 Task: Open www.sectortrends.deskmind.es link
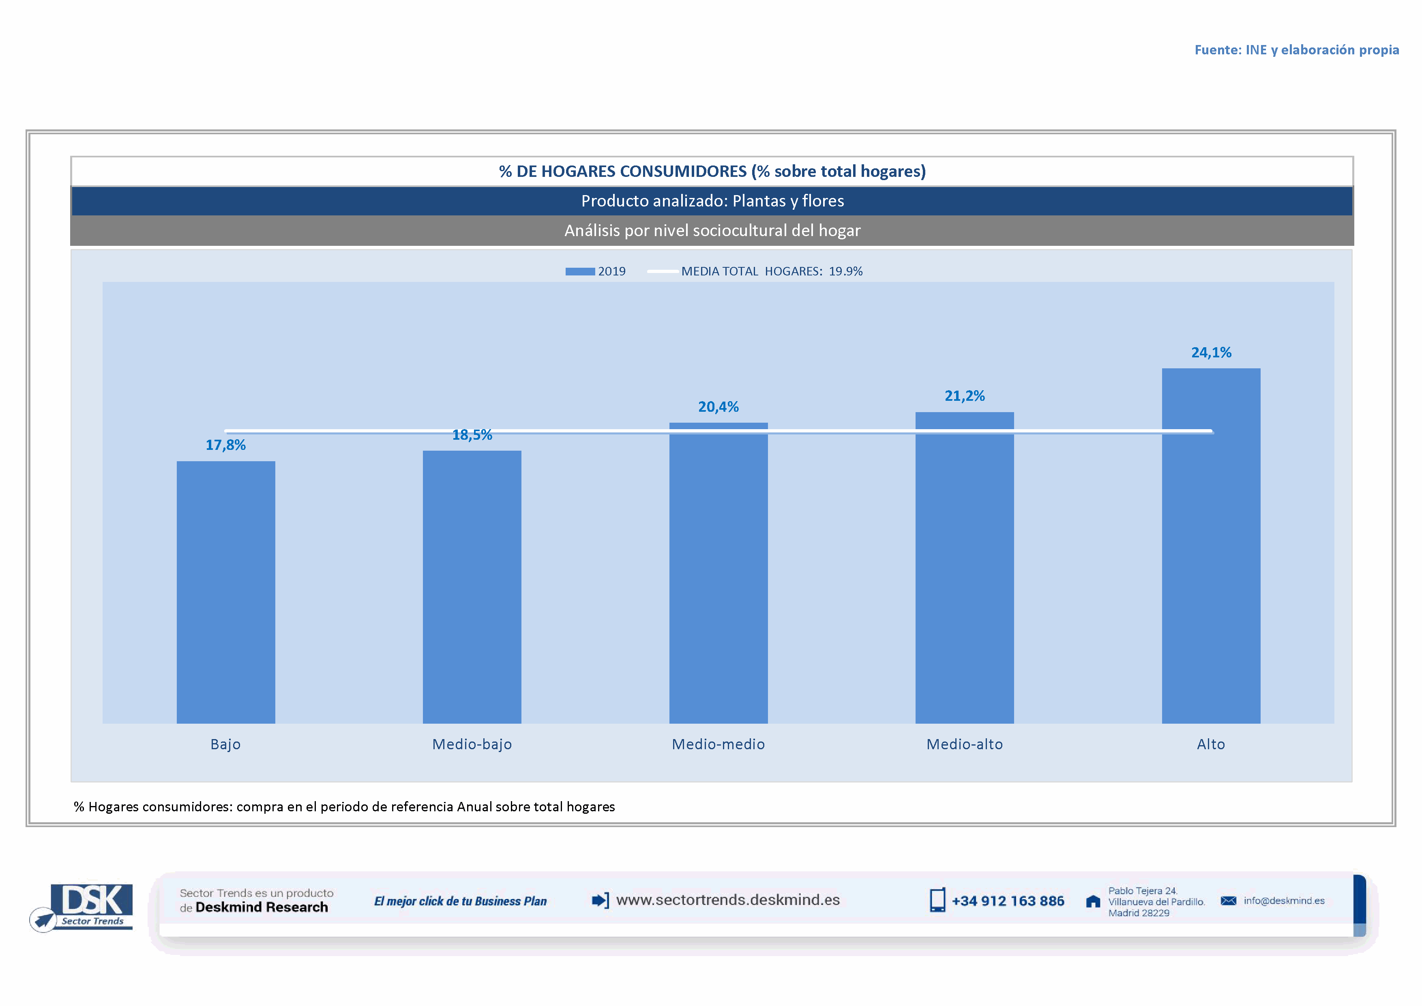[x=728, y=899]
